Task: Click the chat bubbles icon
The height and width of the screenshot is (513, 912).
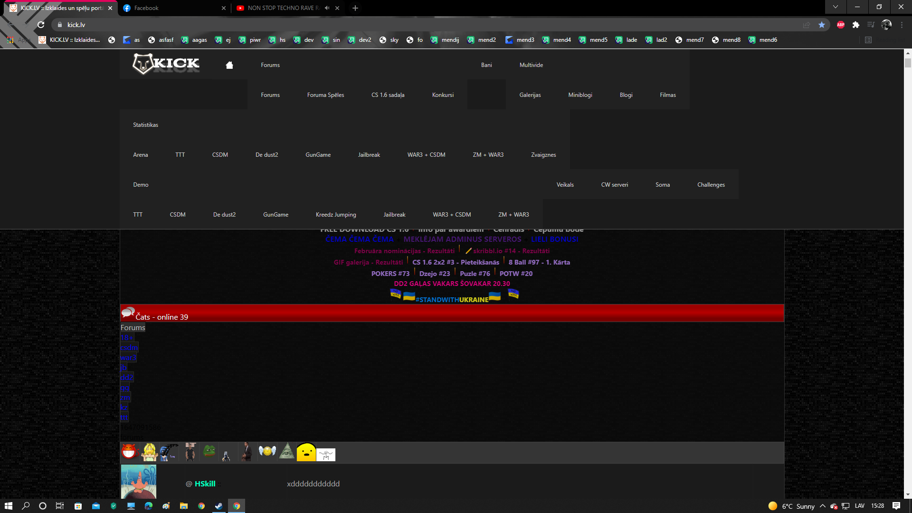Action: [x=128, y=313]
